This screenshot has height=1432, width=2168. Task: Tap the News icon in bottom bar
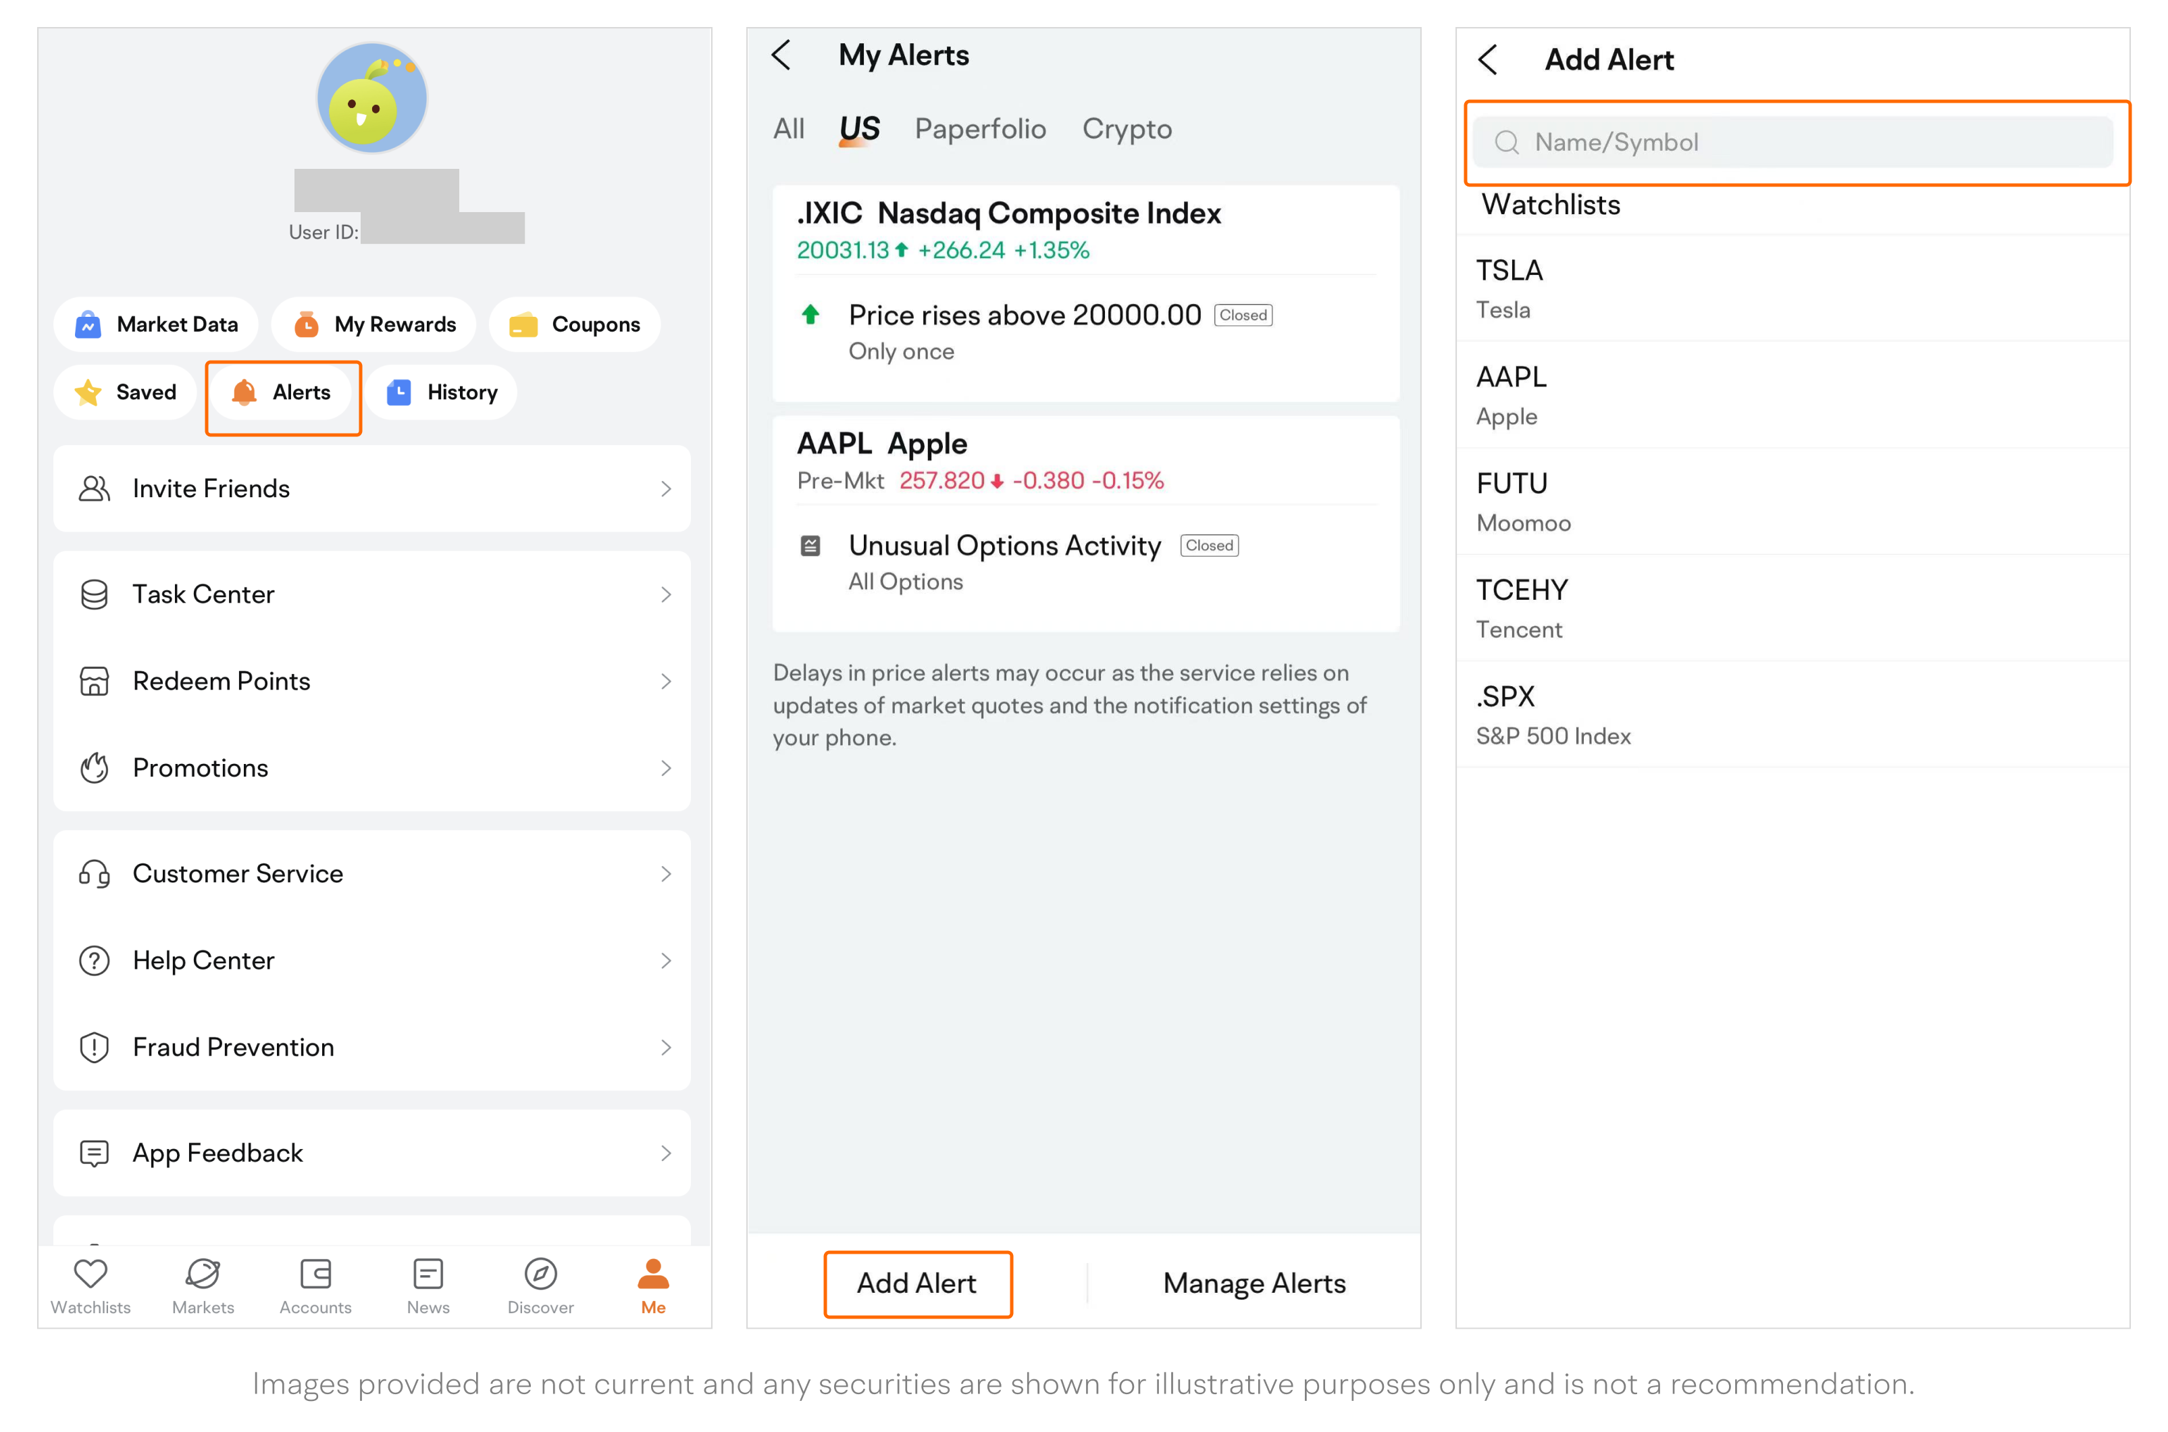coord(428,1274)
